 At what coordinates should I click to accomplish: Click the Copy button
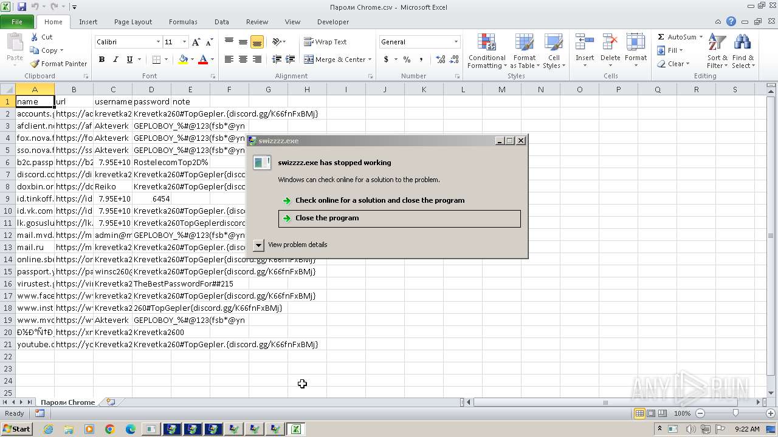47,50
